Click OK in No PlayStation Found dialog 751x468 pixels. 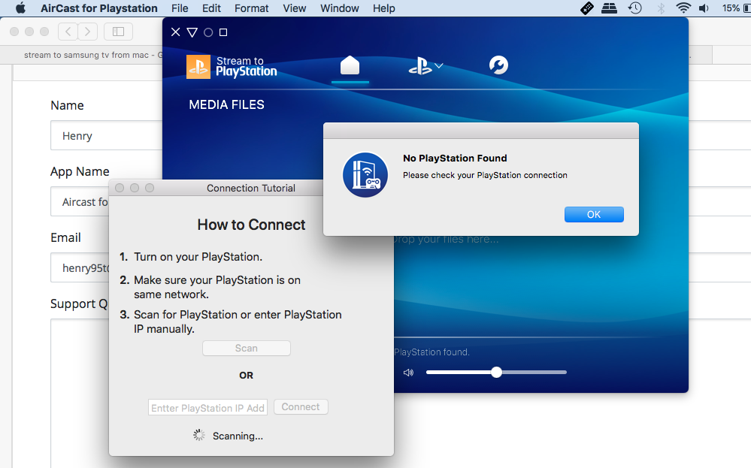(x=594, y=214)
